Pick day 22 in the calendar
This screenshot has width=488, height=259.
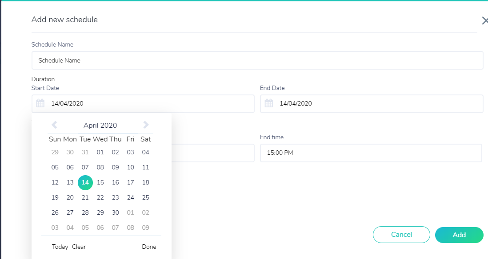point(100,197)
